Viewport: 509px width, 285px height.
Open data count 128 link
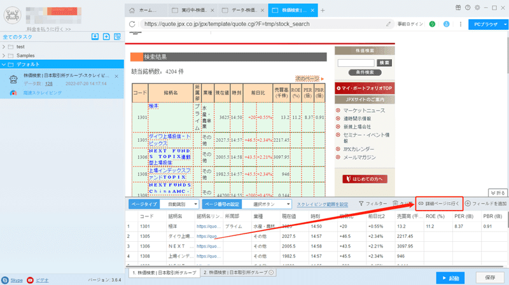tap(49, 84)
